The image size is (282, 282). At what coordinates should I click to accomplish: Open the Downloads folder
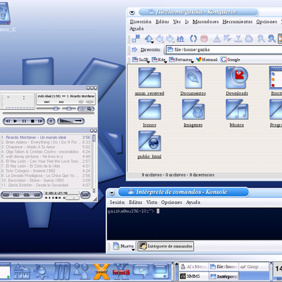(x=237, y=81)
